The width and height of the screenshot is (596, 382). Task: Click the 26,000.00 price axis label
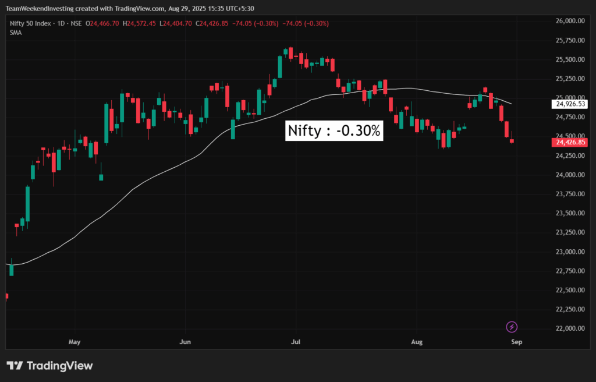pos(570,21)
